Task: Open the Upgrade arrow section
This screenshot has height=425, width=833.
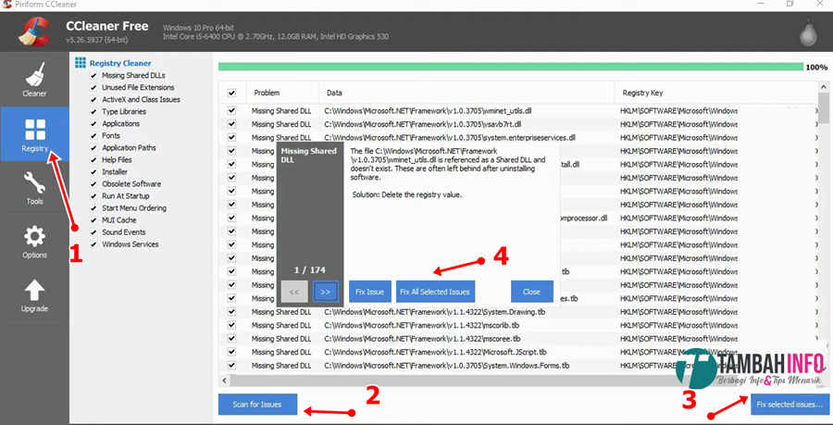Action: 34,295
